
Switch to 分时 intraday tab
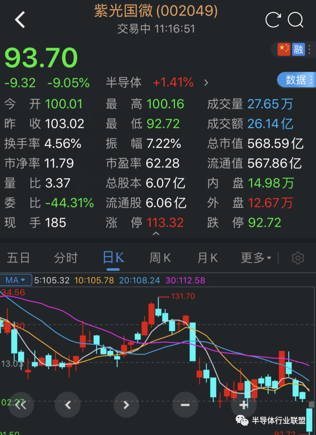[66, 258]
